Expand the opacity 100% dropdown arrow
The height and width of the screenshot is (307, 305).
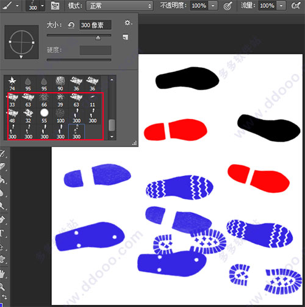(x=213, y=5)
